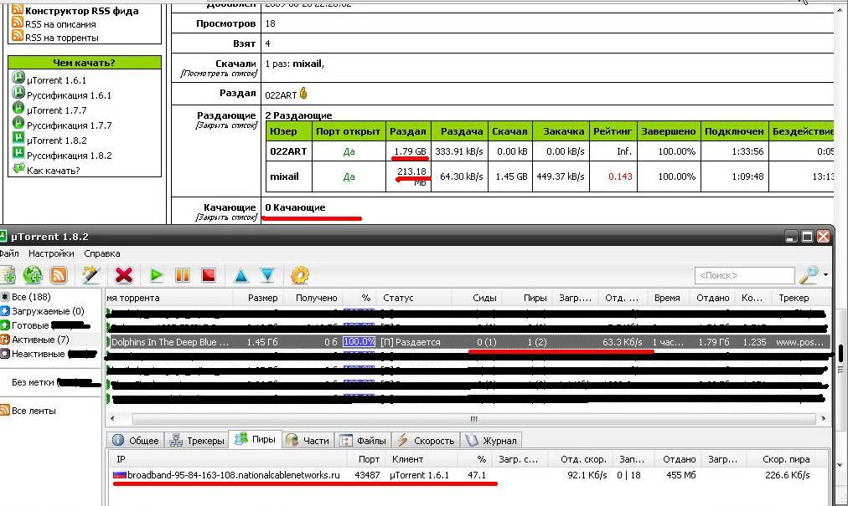Sort peers by the Порт column header
The image size is (848, 506).
tap(369, 459)
